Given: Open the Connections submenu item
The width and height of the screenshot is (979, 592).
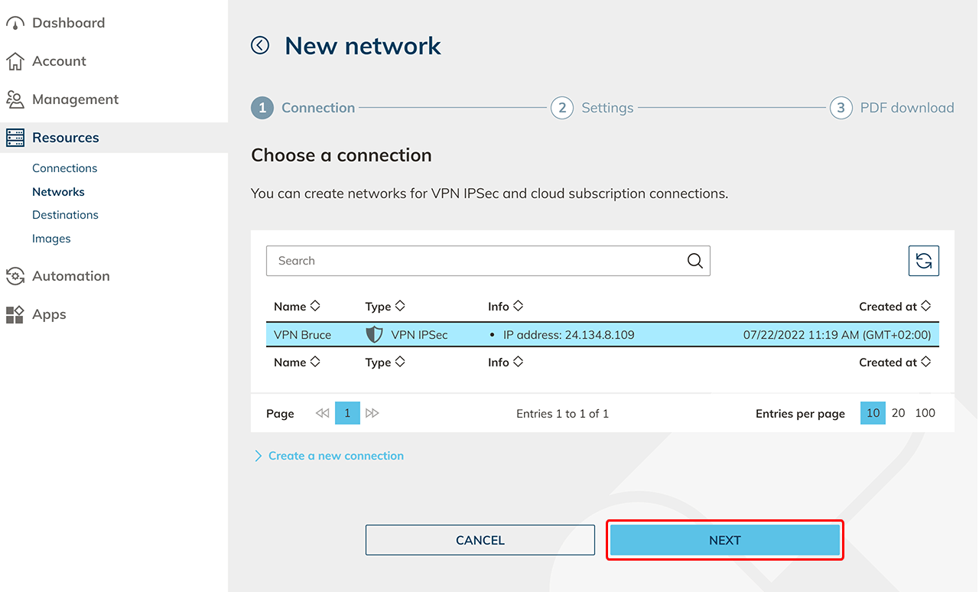Looking at the screenshot, I should [x=65, y=168].
